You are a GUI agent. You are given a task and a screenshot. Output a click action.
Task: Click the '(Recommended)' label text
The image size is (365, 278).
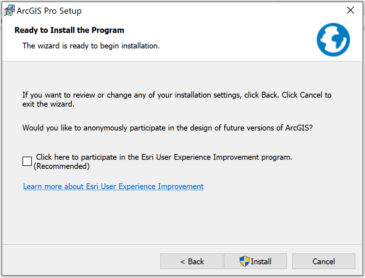[62, 166]
